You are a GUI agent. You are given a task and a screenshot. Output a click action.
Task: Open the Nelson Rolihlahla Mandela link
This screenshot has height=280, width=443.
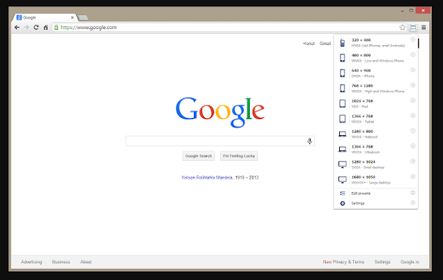pos(207,177)
